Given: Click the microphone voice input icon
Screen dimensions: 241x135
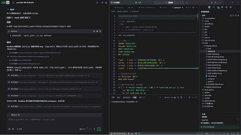Looking at the screenshot, I should tap(94, 129).
